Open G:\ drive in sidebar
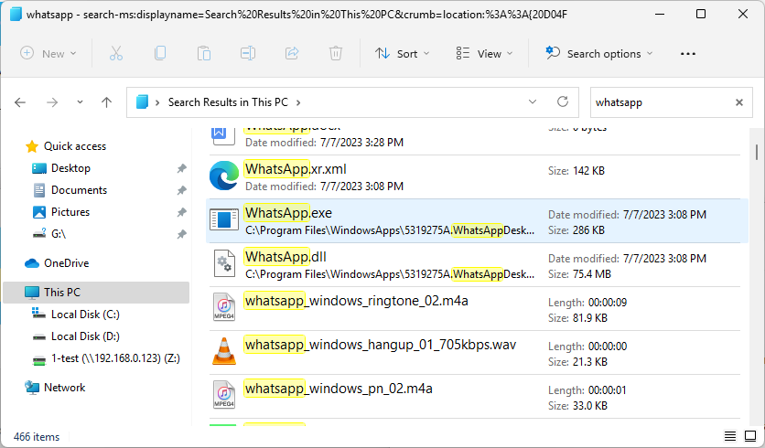The height and width of the screenshot is (448, 765). (59, 234)
